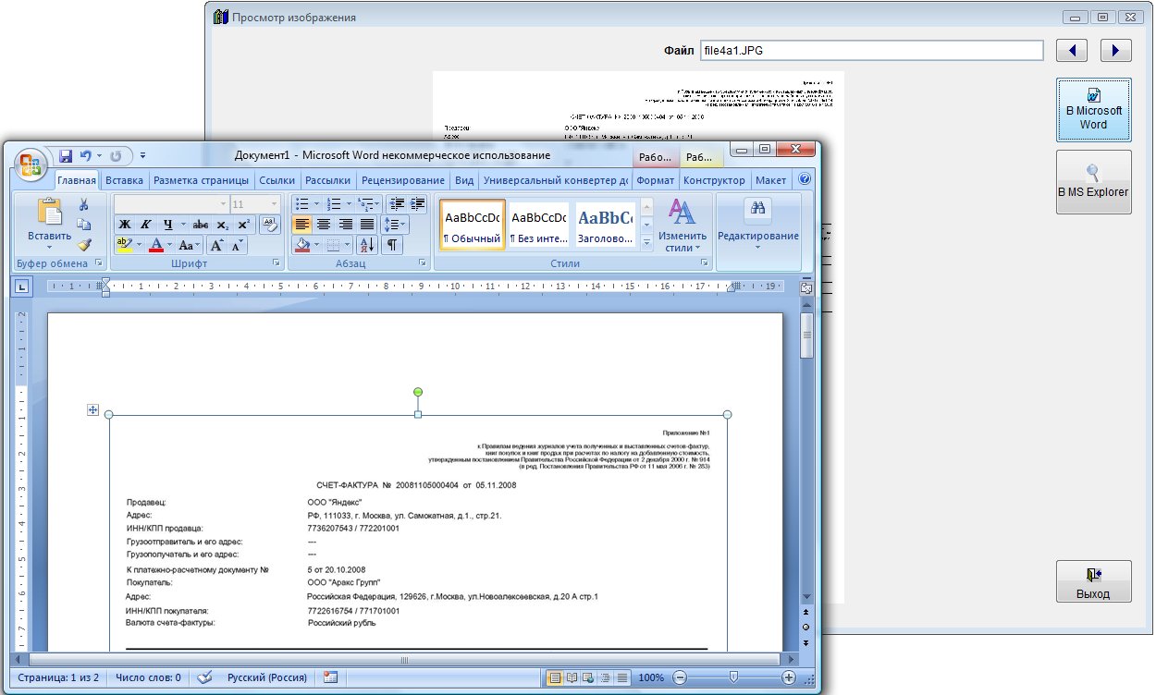Image resolution: width=1156 pixels, height=695 pixels.
Task: Toggle ruler visibility above the scrollbar
Action: [806, 288]
